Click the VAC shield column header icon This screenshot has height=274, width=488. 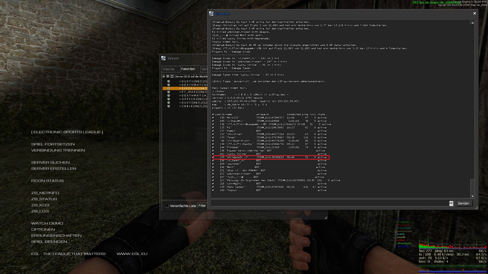tap(168, 76)
